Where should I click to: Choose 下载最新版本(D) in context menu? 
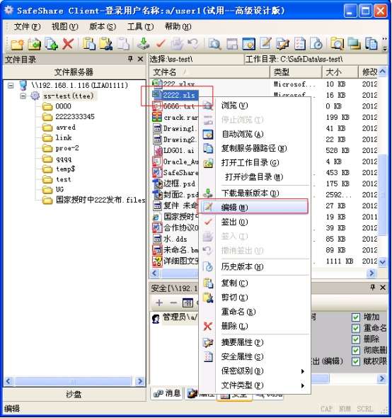coord(254,193)
